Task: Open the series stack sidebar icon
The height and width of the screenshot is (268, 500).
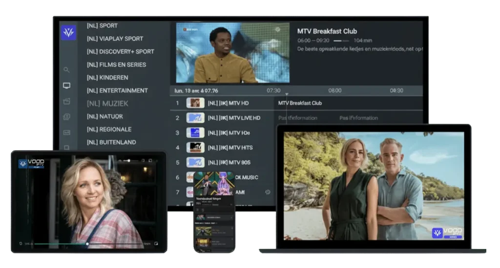Action: pyautogui.click(x=66, y=117)
